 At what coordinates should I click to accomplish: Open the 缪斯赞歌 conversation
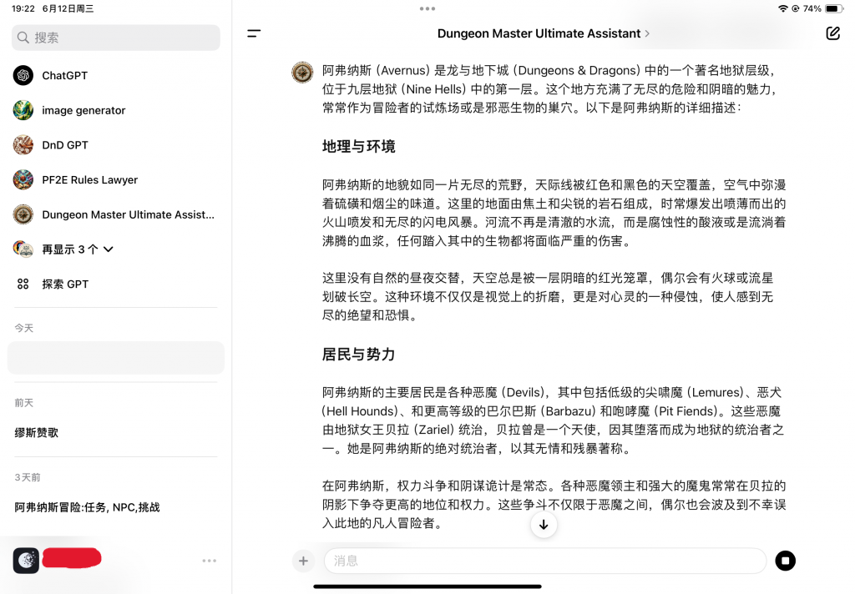pyautogui.click(x=37, y=433)
